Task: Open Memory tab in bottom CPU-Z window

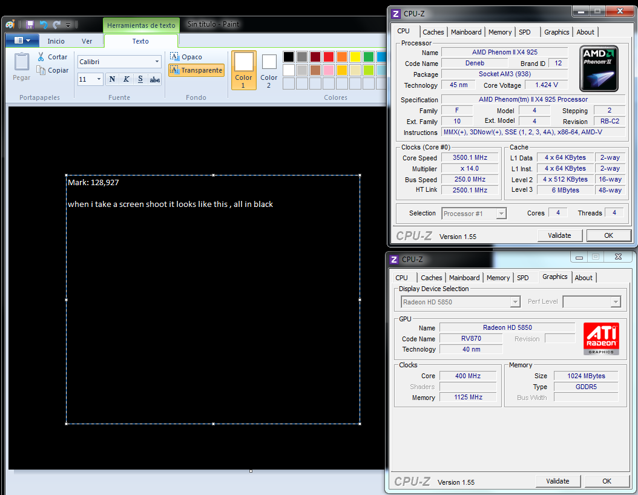Action: pyautogui.click(x=498, y=278)
